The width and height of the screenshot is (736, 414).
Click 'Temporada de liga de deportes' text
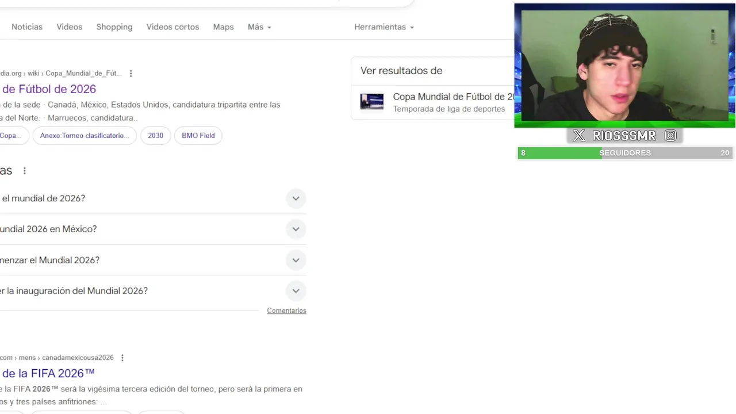(x=449, y=109)
